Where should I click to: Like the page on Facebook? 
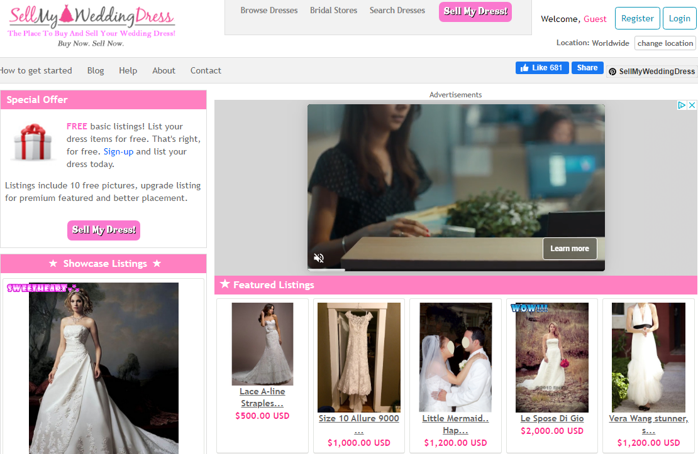point(542,68)
